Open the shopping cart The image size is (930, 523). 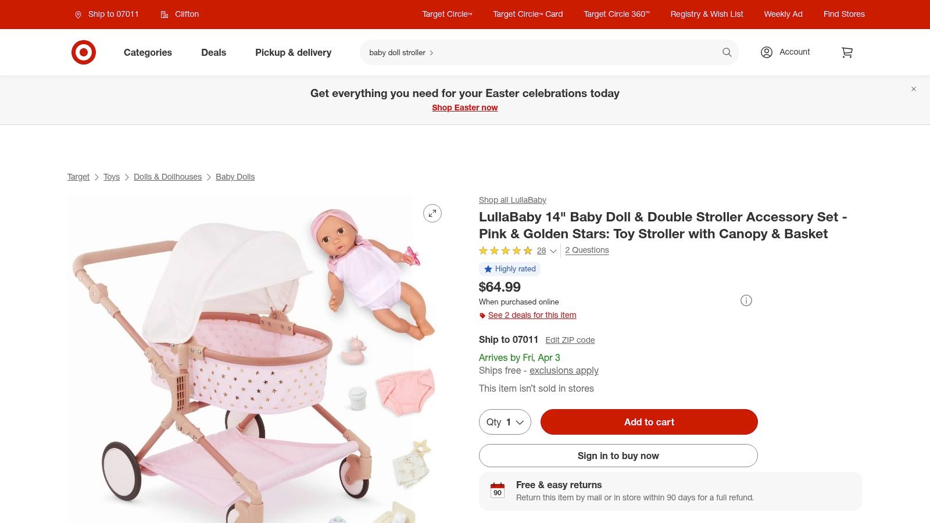[x=847, y=52]
